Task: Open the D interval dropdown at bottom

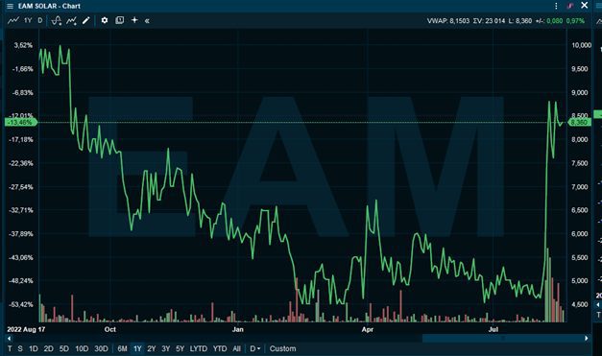Action: click(x=255, y=348)
